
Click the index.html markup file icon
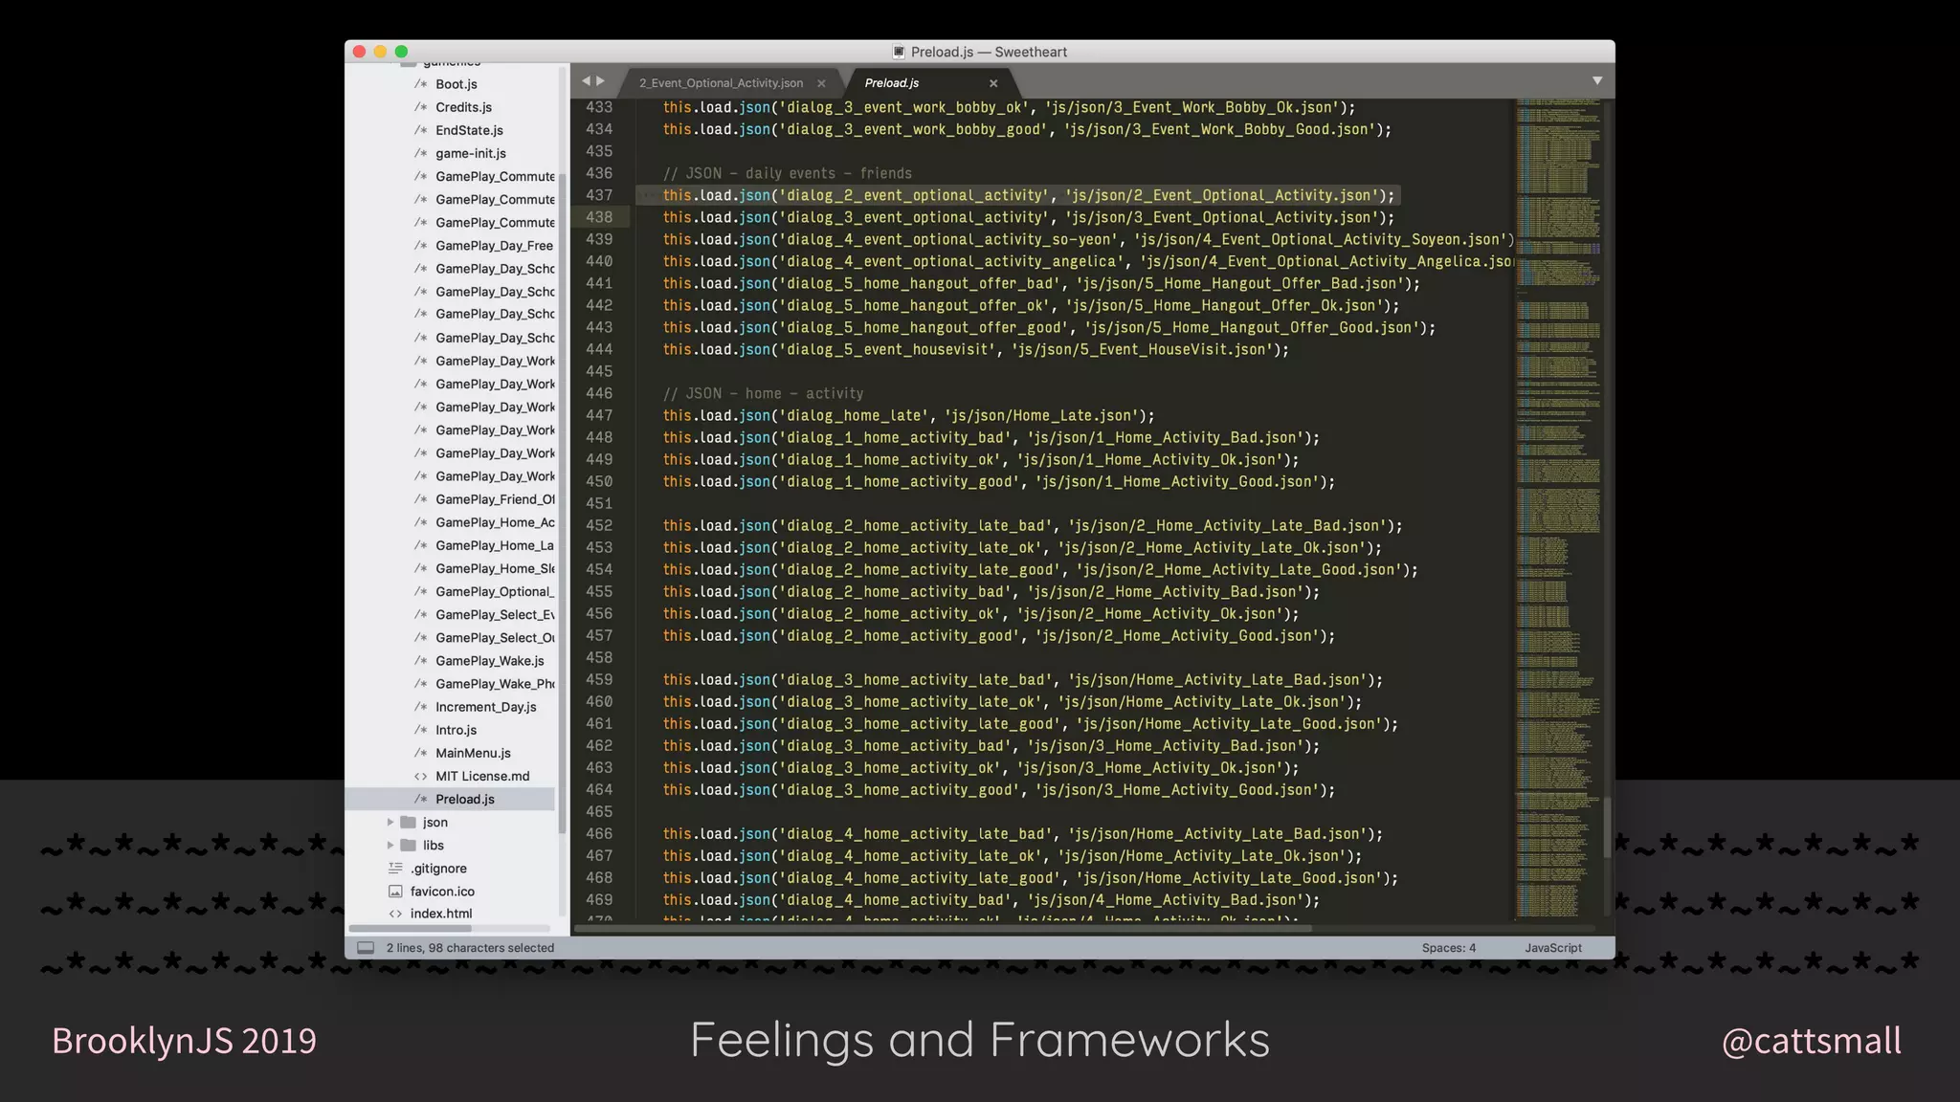pos(395,914)
